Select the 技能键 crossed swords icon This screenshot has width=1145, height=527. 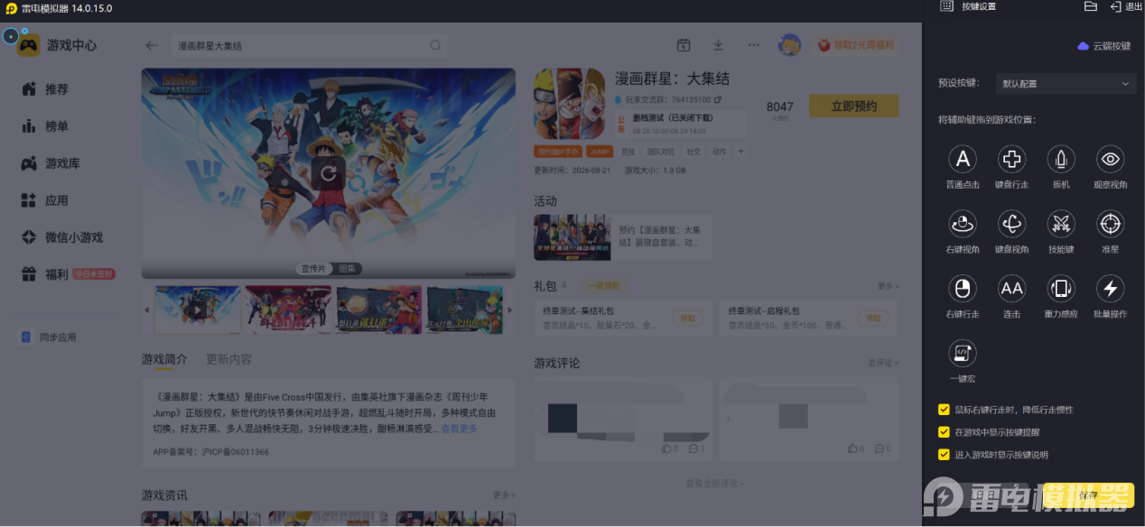(x=1061, y=224)
